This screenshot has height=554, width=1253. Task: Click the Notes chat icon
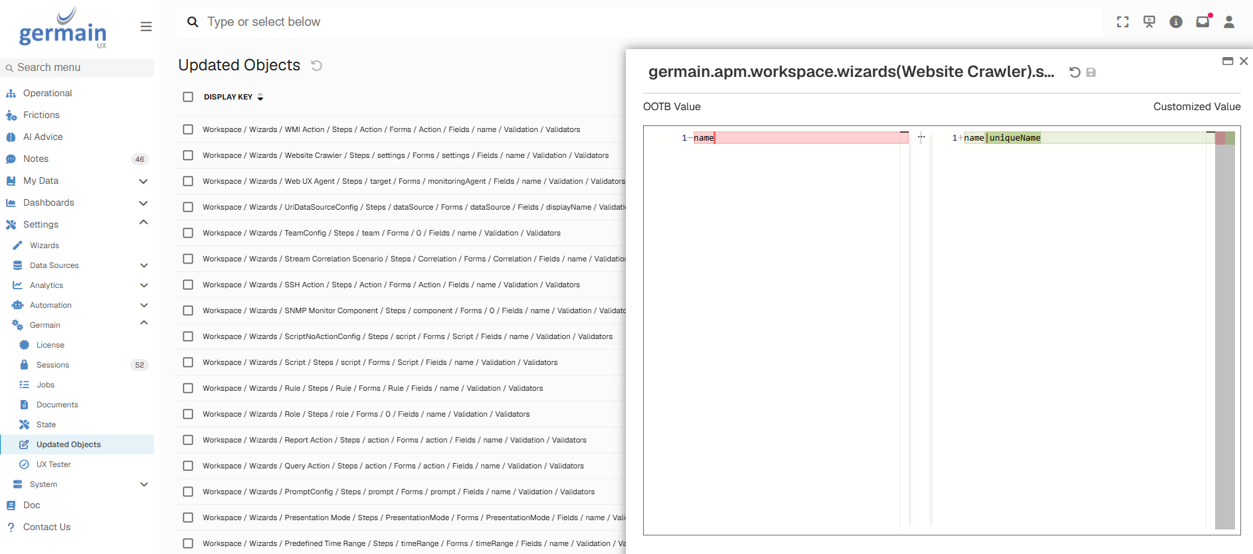point(11,159)
